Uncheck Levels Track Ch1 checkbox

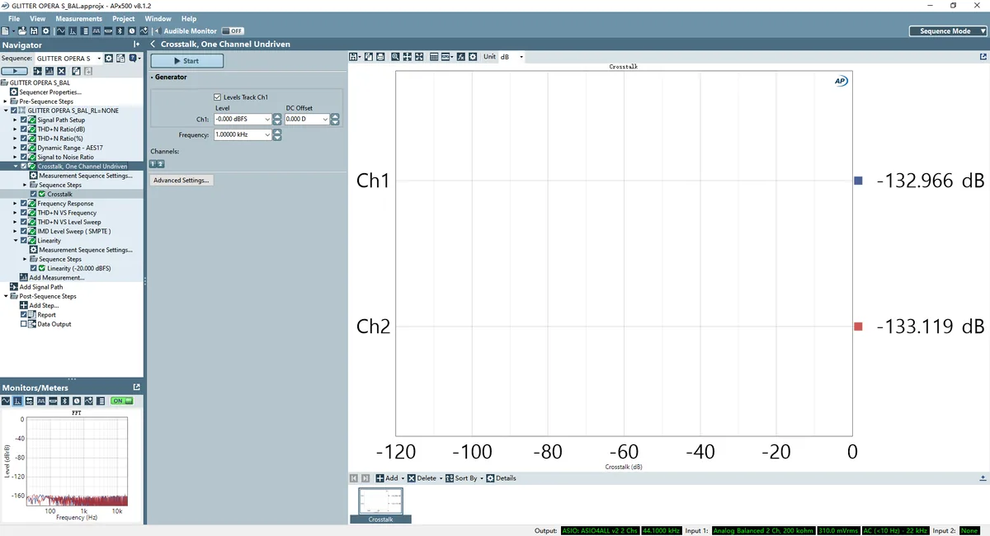click(218, 97)
